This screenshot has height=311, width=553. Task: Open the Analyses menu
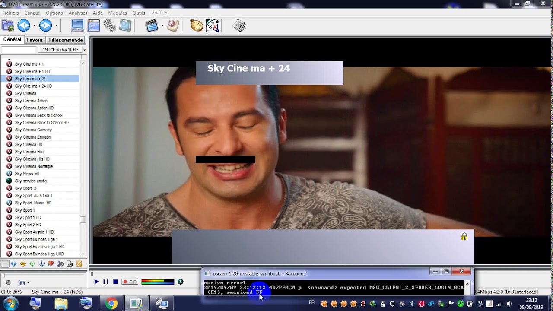[78, 13]
